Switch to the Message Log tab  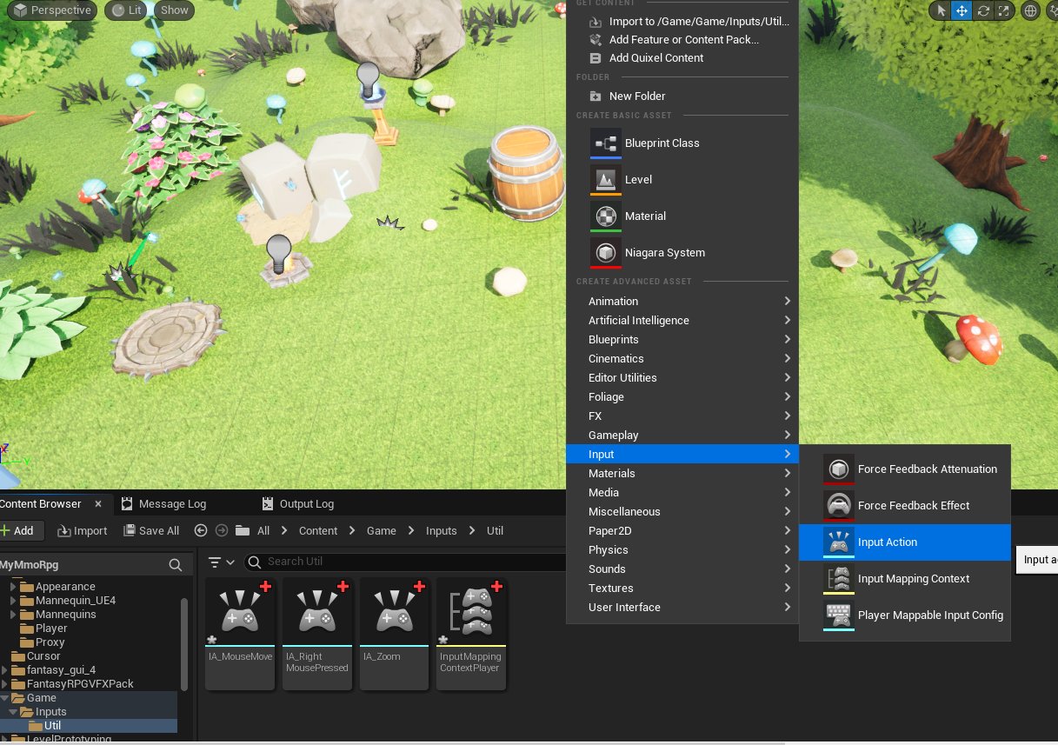(164, 503)
